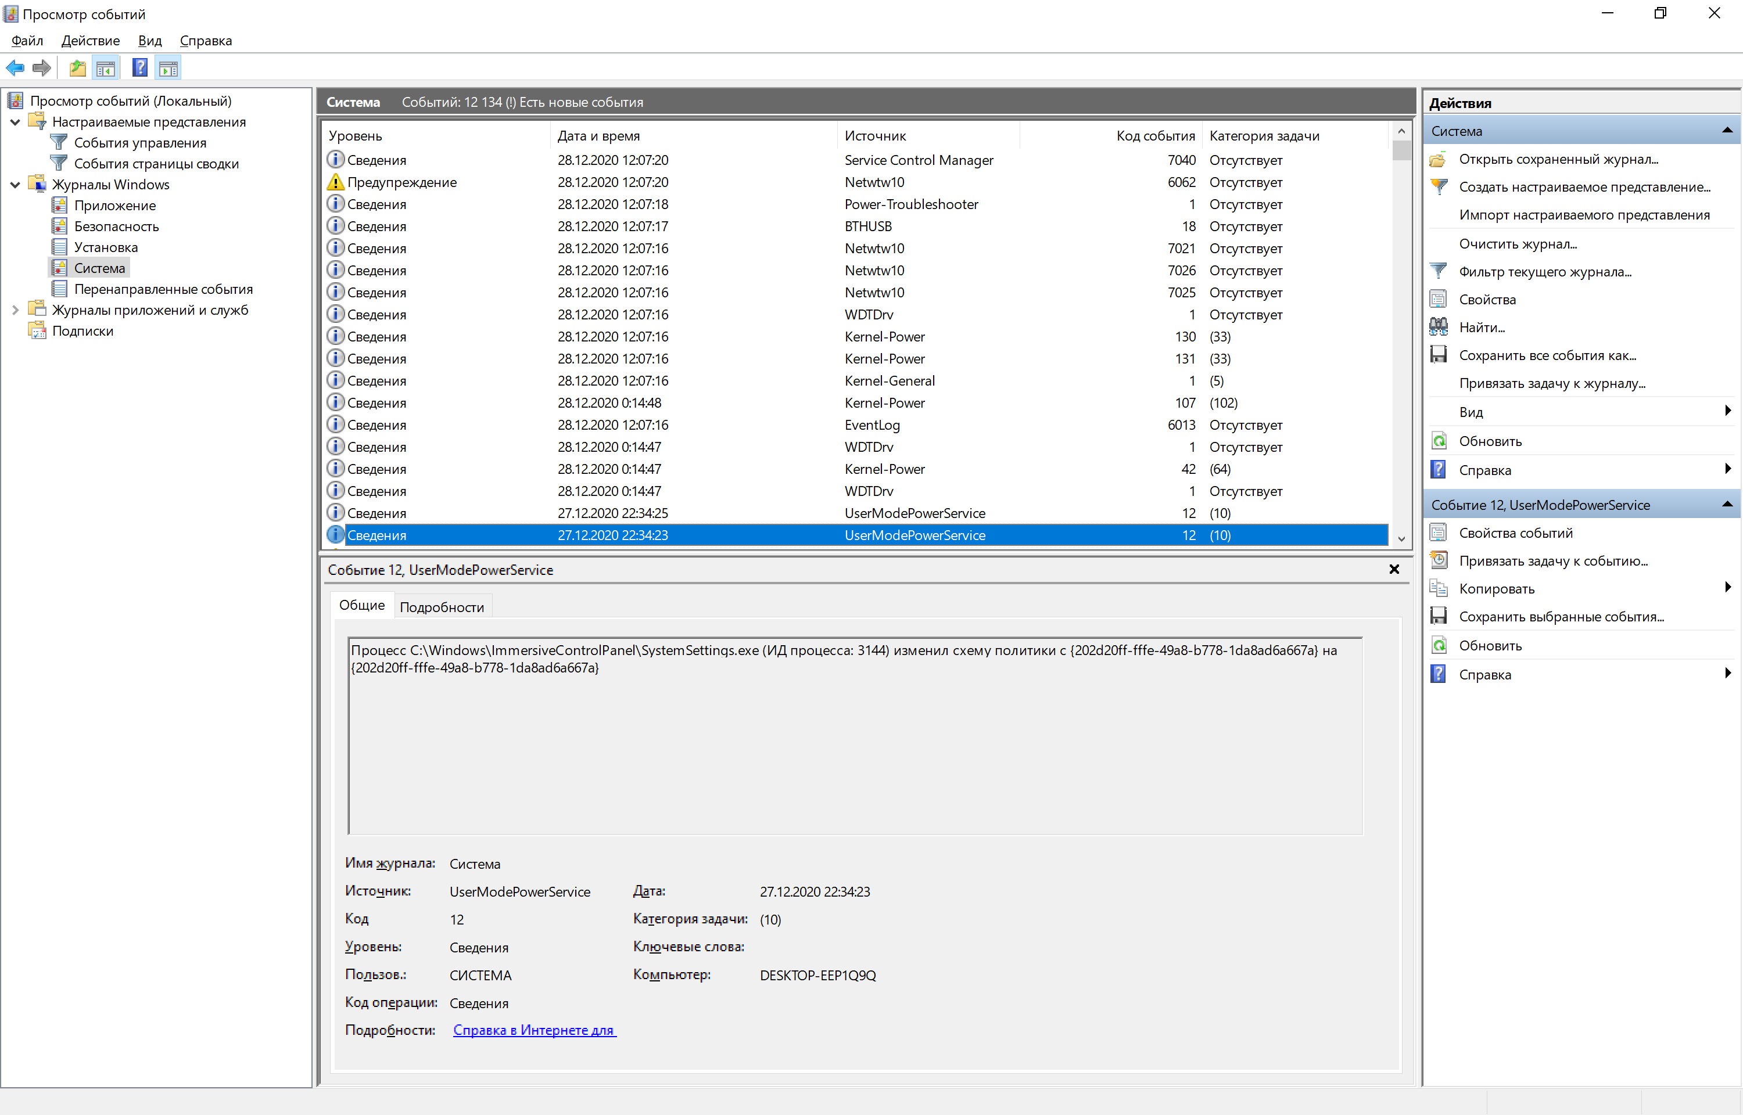Open the Действие menu
The image size is (1743, 1115).
click(90, 41)
